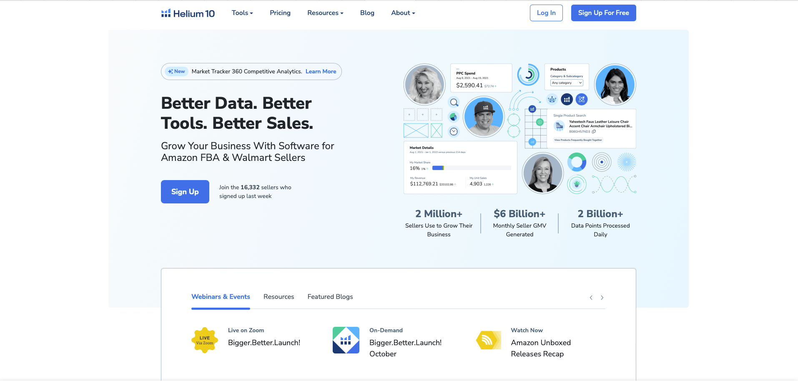This screenshot has height=381, width=798.
Task: Click the Helium 10 logo
Action: pos(188,13)
